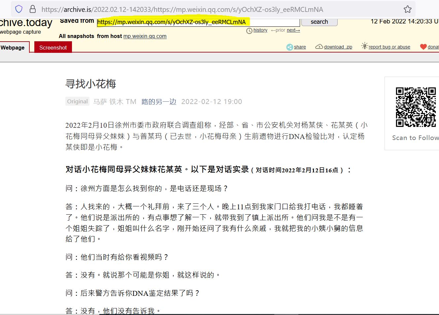
Task: Click the article title 寻找小花梅
Action: click(x=91, y=84)
